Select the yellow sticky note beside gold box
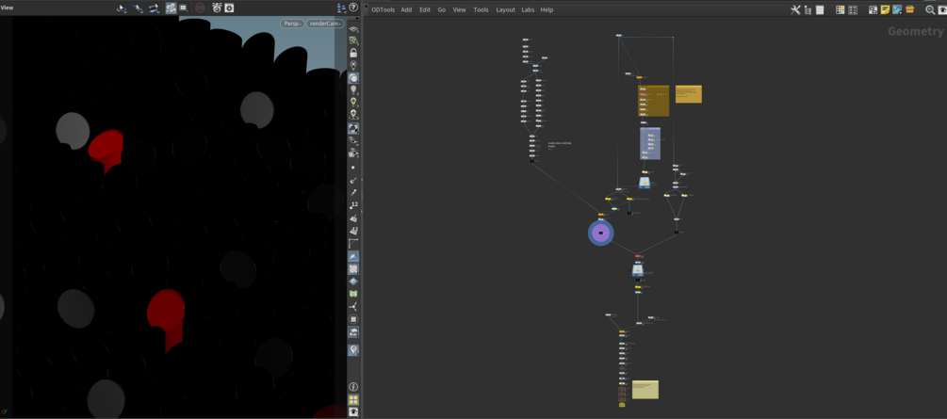The image size is (947, 419). point(689,93)
